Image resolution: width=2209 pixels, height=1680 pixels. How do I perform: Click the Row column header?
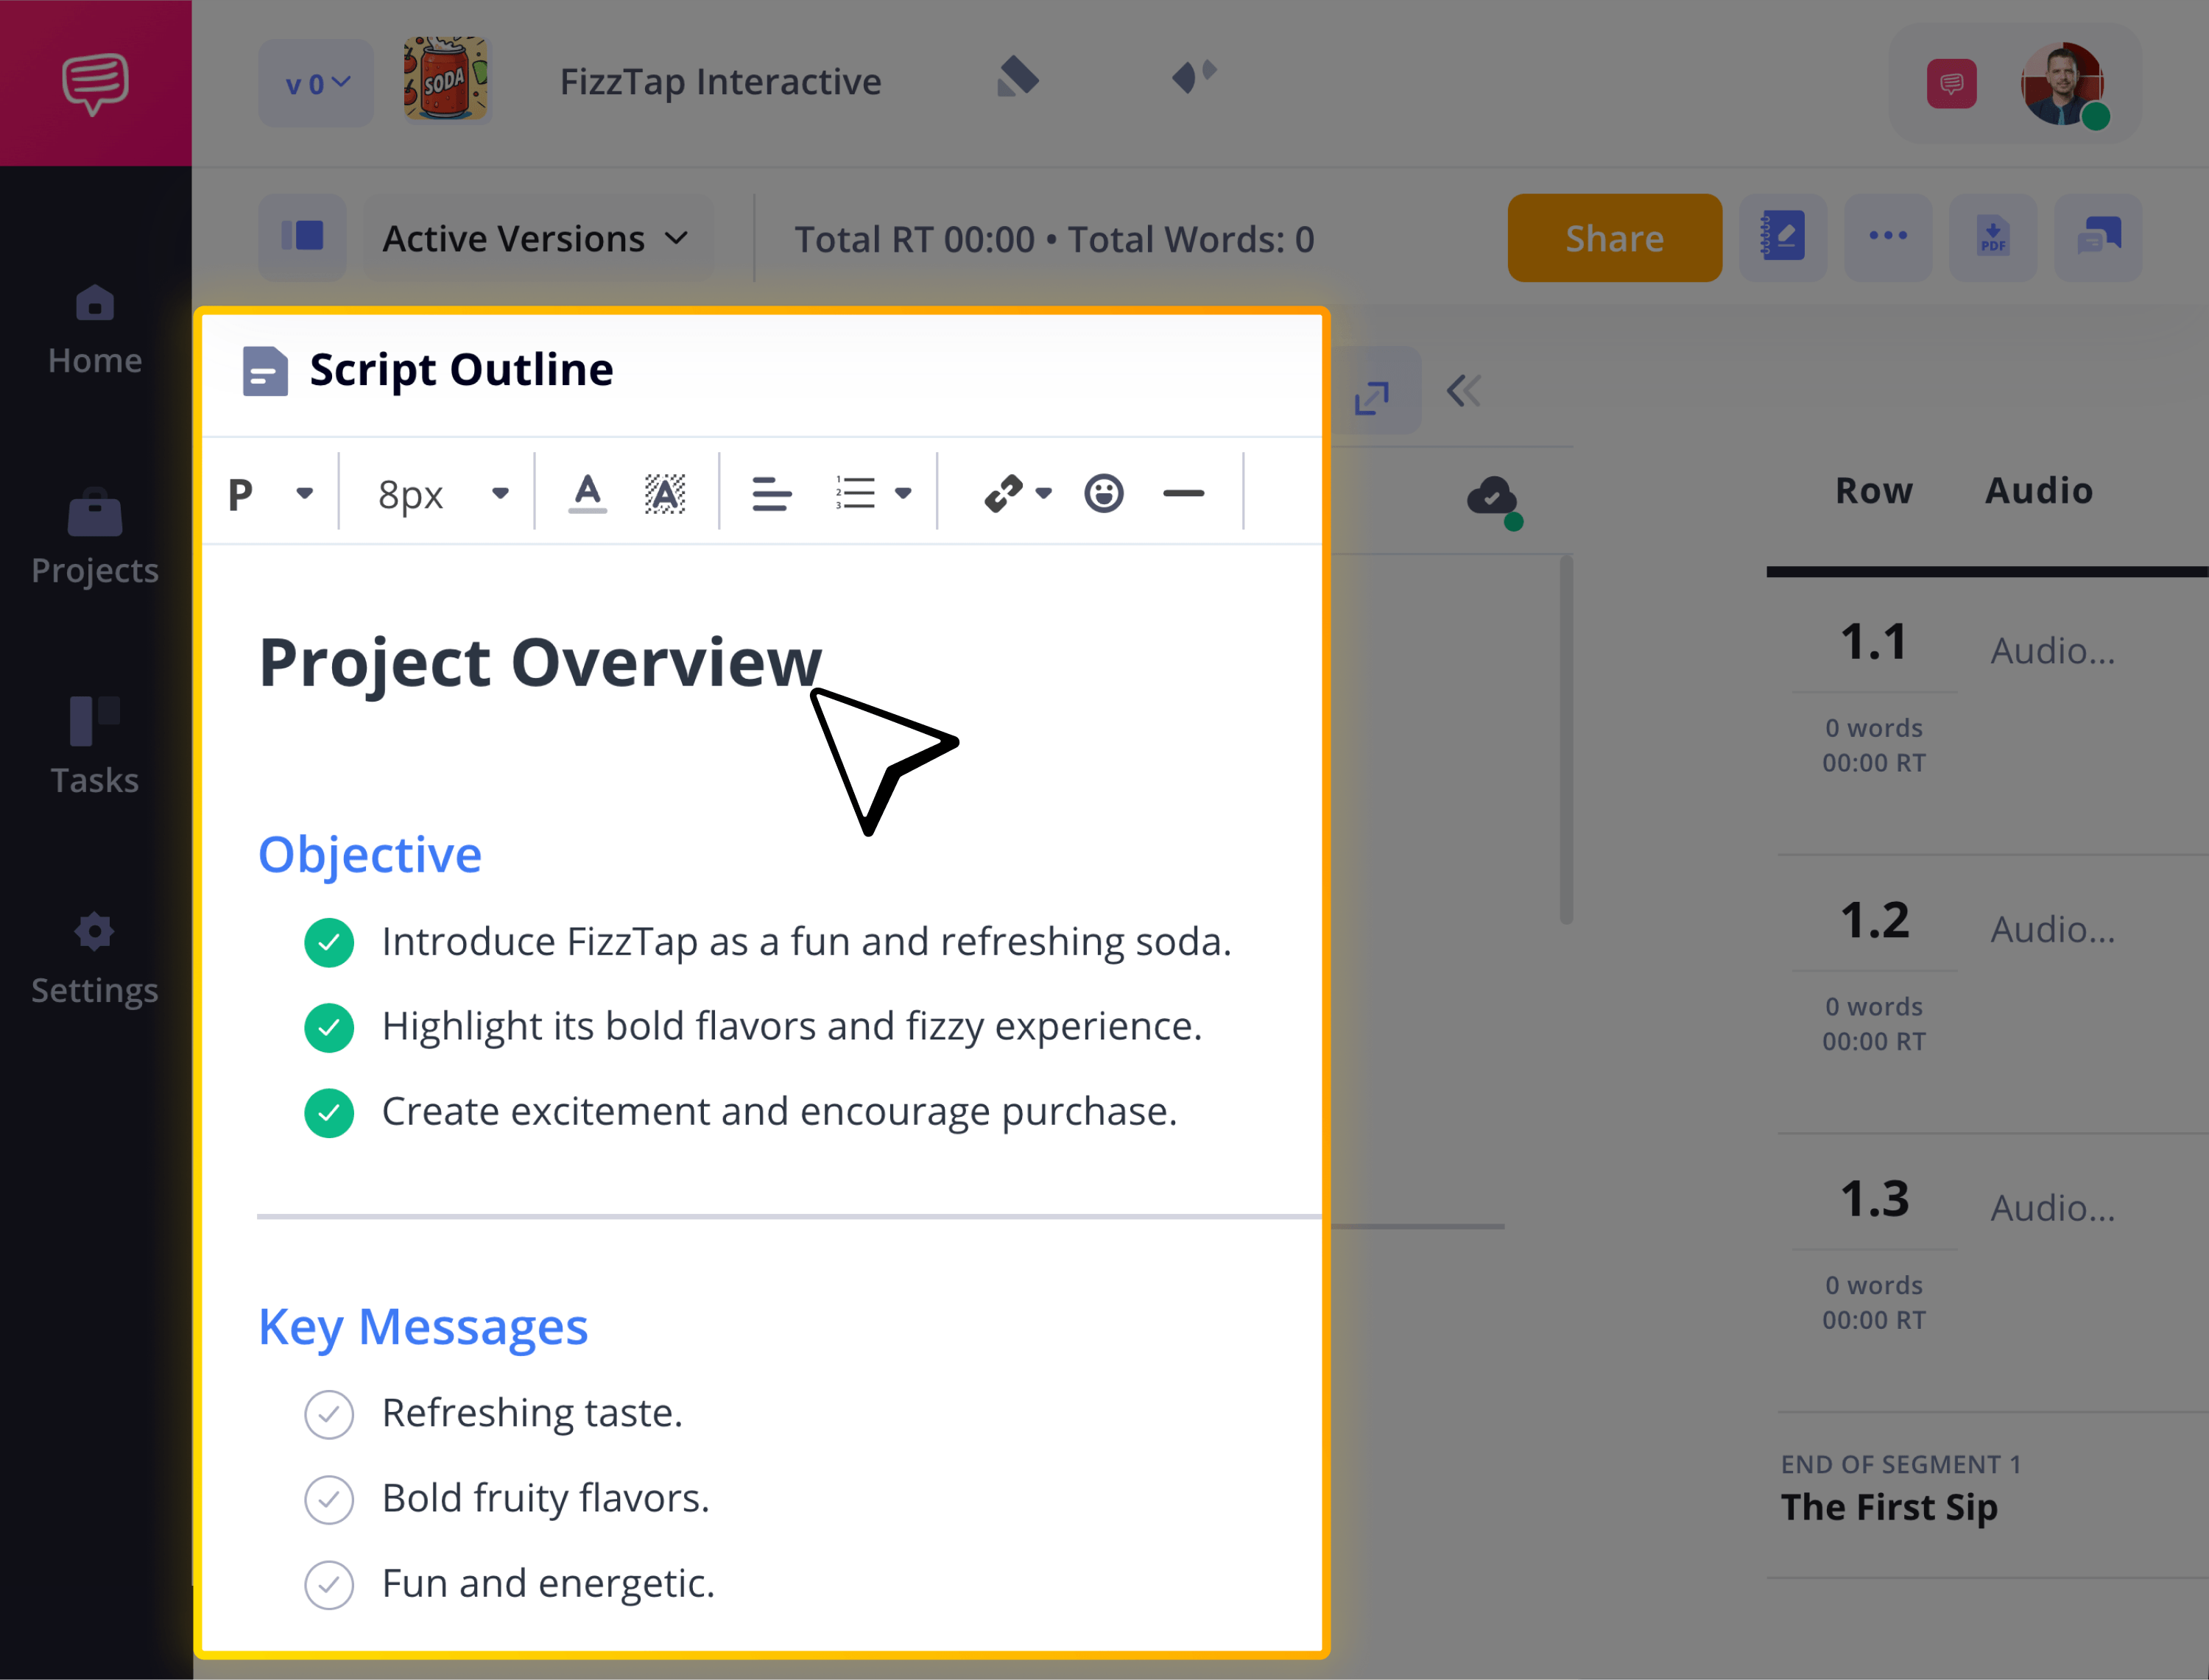(x=1874, y=491)
